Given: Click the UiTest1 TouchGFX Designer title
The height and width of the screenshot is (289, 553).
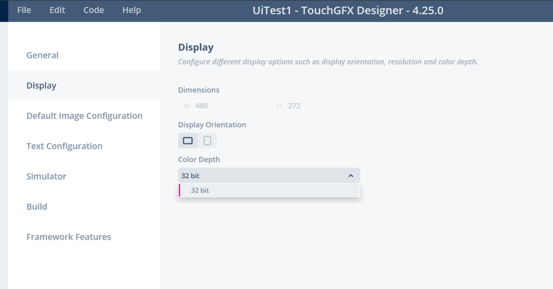Looking at the screenshot, I should 348,10.
